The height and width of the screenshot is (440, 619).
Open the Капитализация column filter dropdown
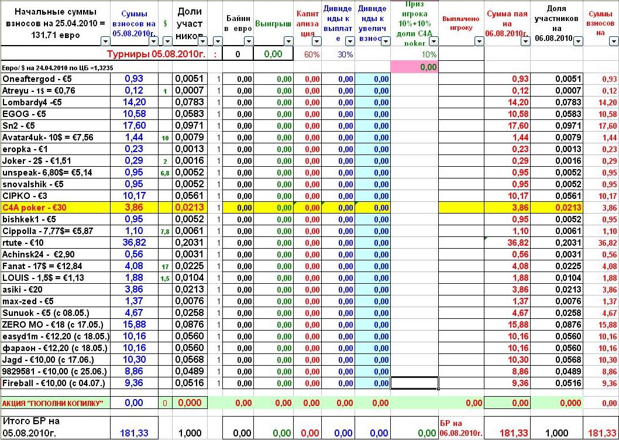coord(315,41)
